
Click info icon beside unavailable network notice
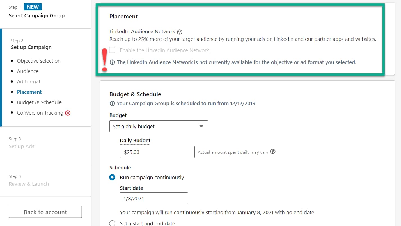click(112, 62)
